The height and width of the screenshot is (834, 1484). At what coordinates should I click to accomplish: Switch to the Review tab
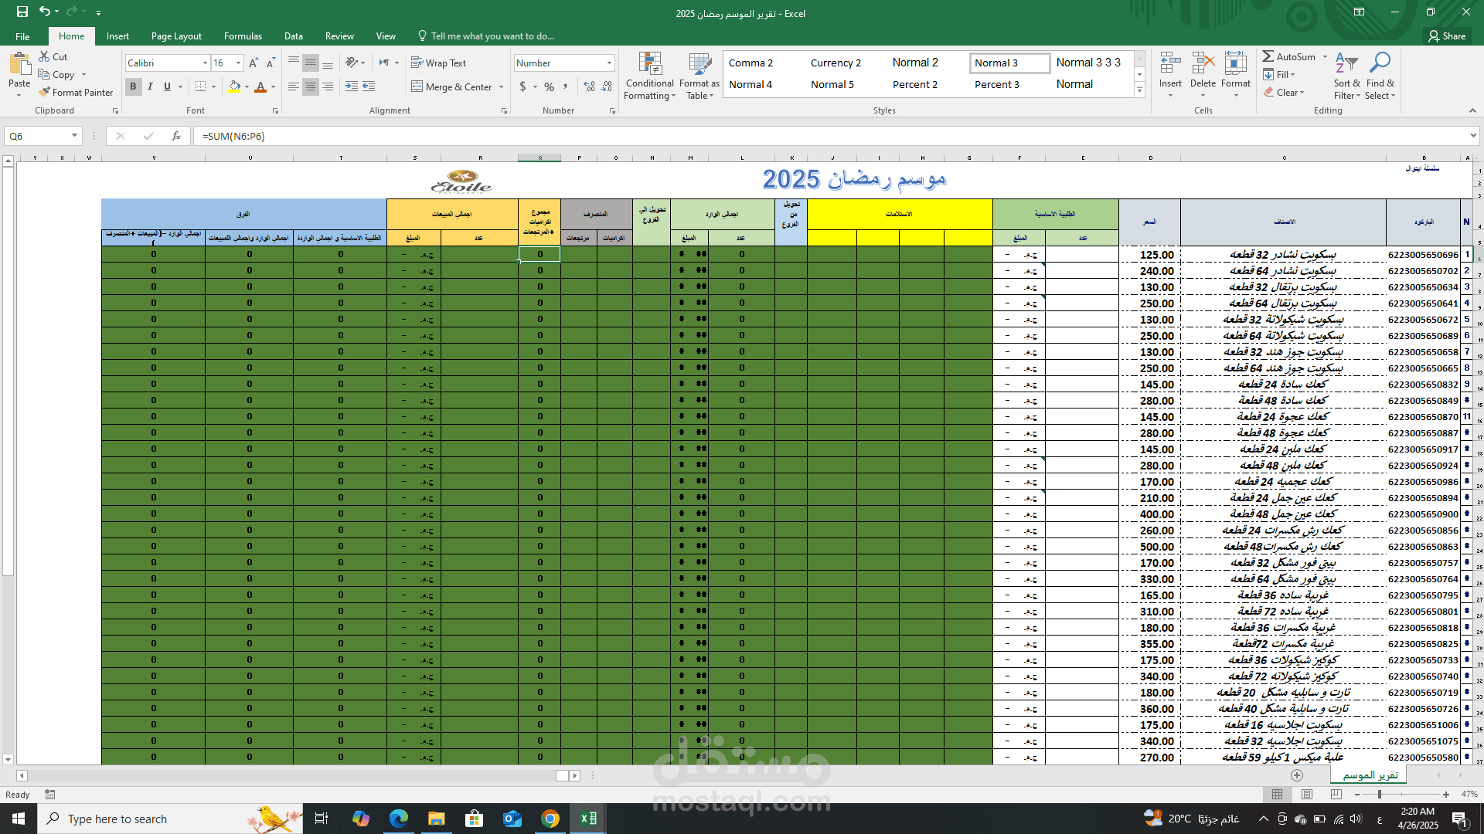point(339,36)
